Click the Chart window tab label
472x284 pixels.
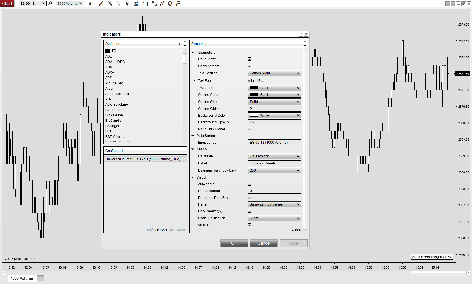(7, 3)
